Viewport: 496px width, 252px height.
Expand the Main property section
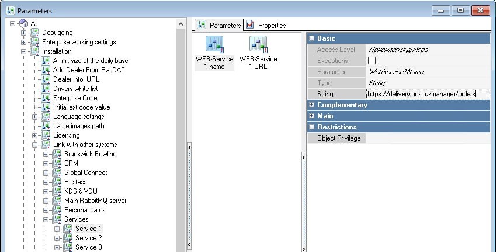click(x=312, y=116)
